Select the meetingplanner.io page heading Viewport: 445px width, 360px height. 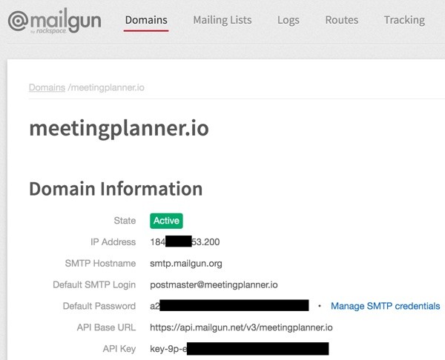(x=119, y=129)
